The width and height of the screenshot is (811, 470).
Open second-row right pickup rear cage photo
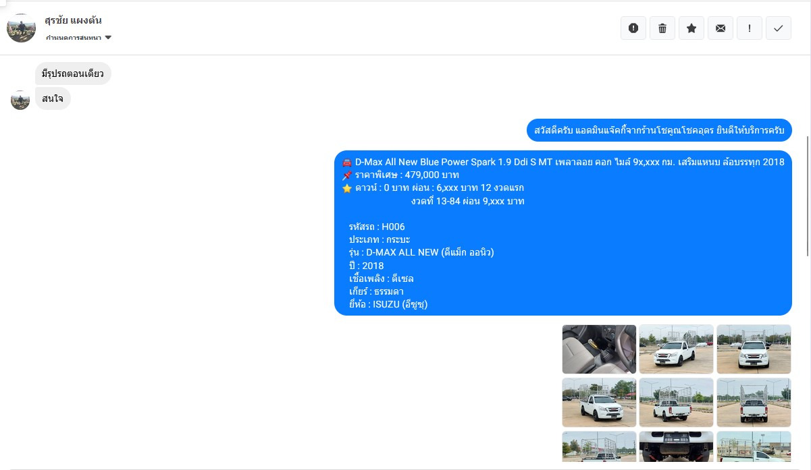click(x=754, y=403)
